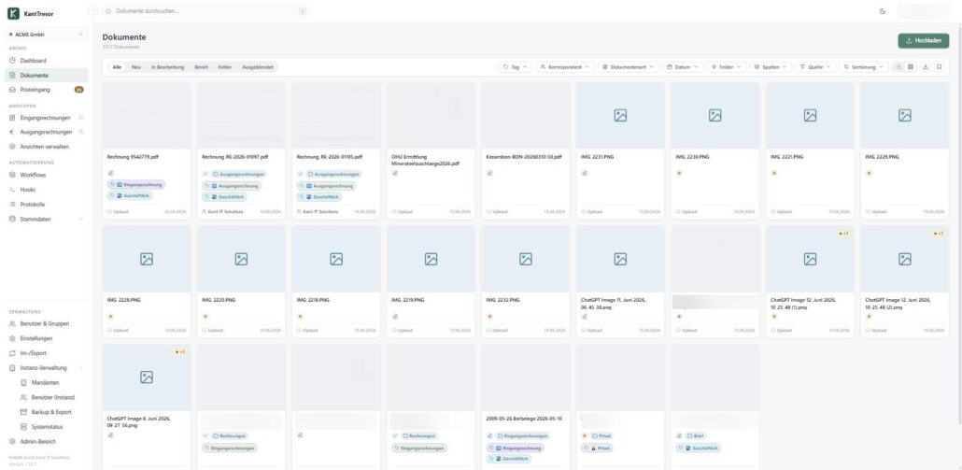Collapse sidebar using the round arrow button
Screen dimensions: 962x470
tap(92, 10)
